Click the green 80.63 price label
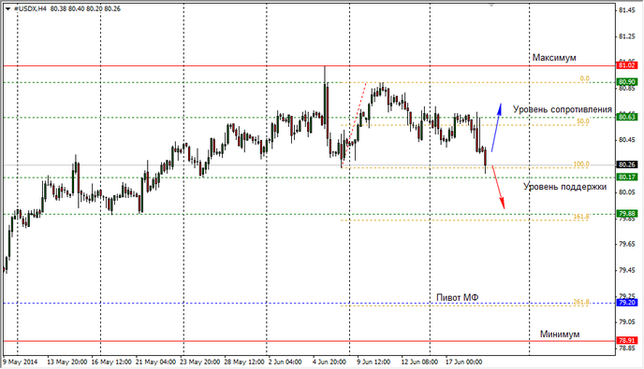The height and width of the screenshot is (369, 644). [x=627, y=118]
